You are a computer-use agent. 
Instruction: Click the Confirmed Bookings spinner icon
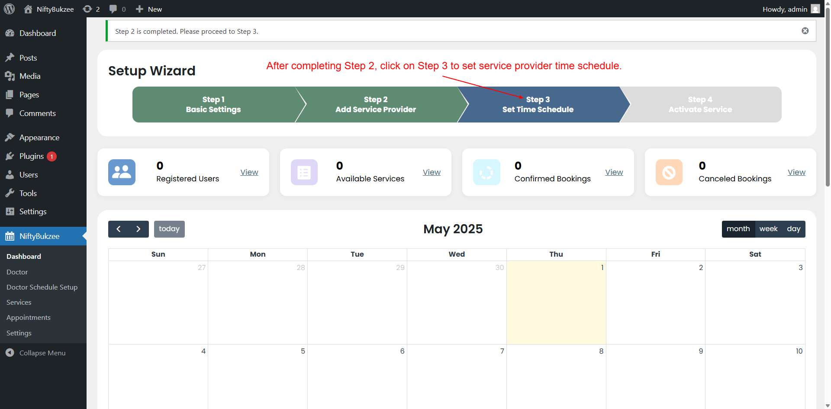(486, 172)
